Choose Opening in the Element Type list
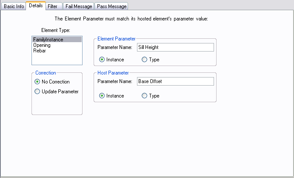Screen dimensions: 294x178 (x=42, y=45)
